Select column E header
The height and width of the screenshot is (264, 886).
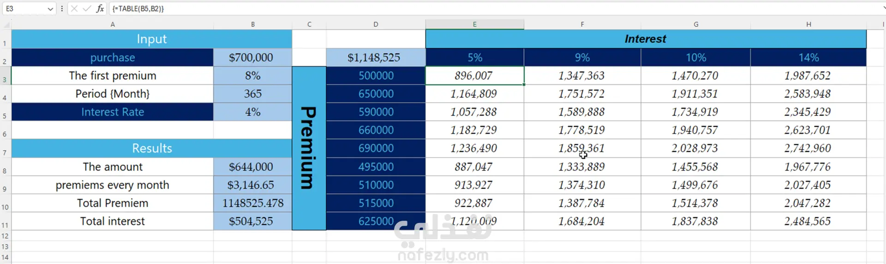pyautogui.click(x=474, y=24)
